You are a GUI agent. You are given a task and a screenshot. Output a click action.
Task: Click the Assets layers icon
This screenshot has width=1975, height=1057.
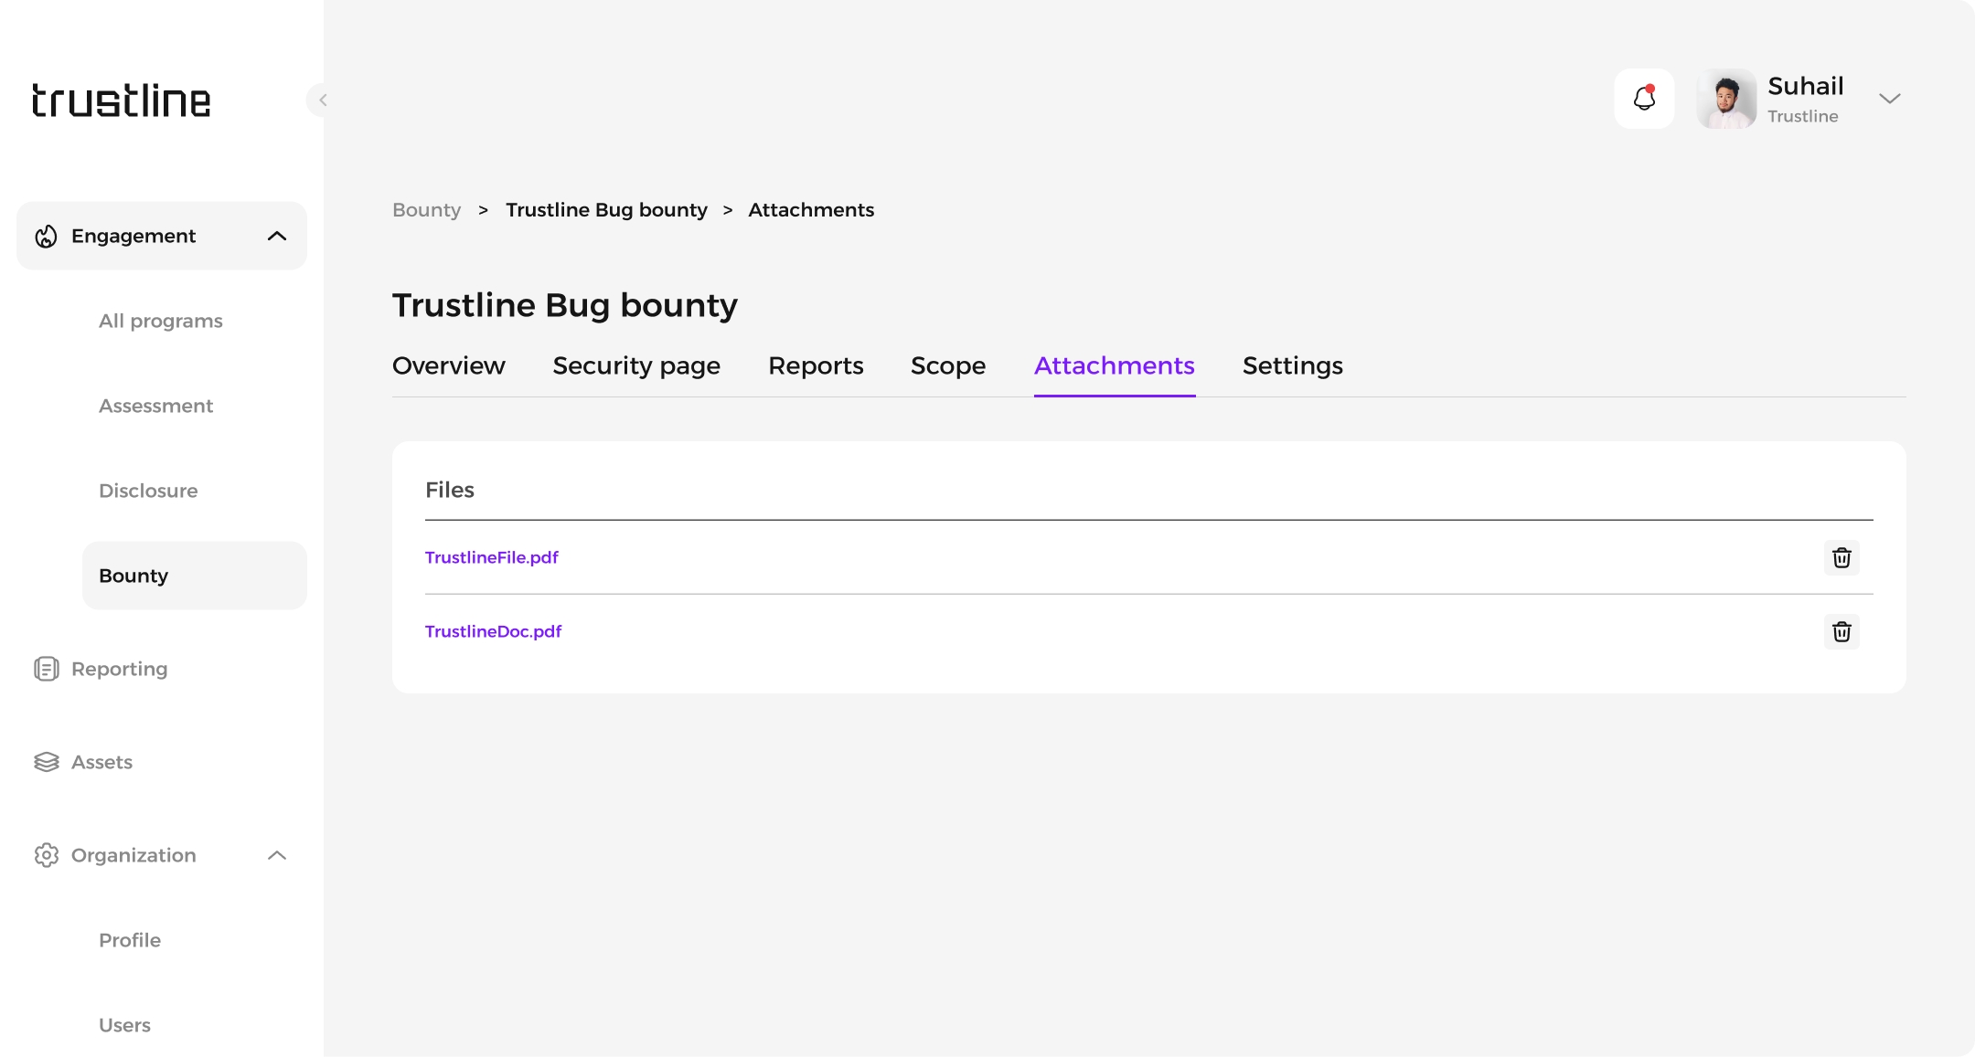(x=46, y=762)
